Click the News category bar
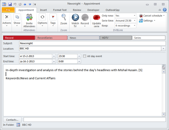169x130 pixels. tap(84, 38)
